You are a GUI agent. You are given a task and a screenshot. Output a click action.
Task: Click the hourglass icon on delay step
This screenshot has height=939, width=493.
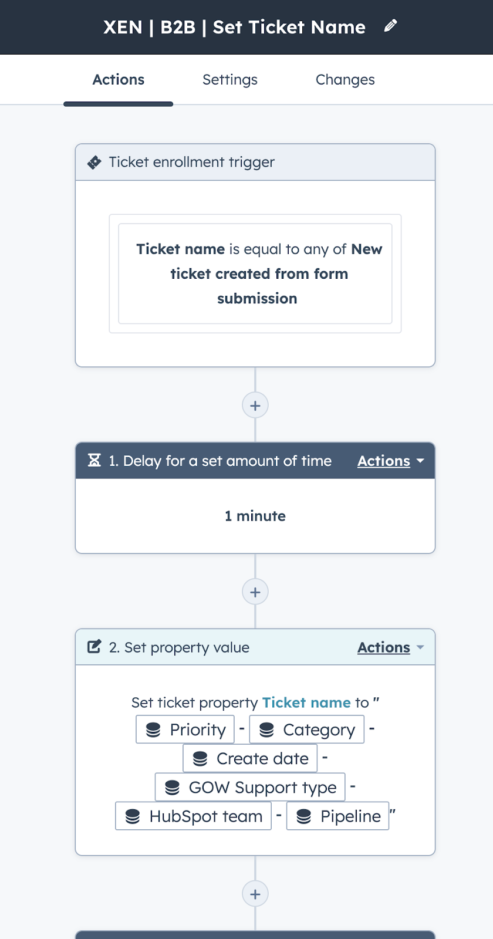[94, 461]
